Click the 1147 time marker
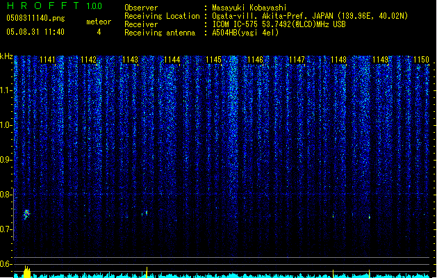 [x=297, y=60]
